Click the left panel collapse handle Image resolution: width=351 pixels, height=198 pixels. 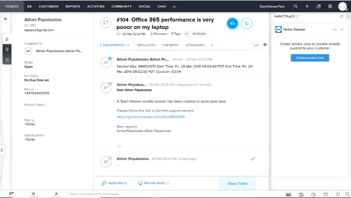[2, 150]
